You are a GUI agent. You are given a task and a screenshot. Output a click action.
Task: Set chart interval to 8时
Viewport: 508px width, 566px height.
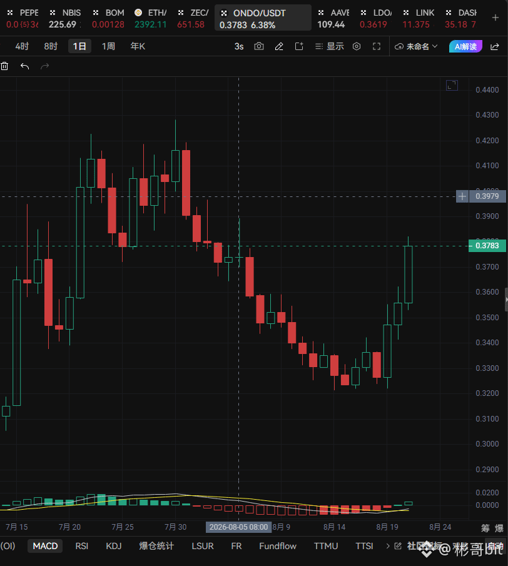point(51,46)
